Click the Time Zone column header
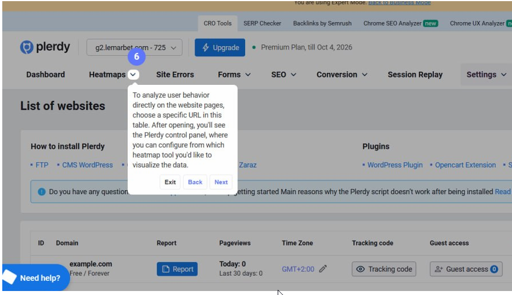The width and height of the screenshot is (512, 295). [297, 243]
